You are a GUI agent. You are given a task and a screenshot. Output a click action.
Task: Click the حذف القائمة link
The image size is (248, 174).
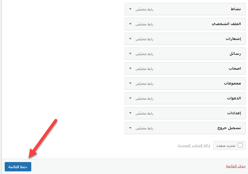(236, 166)
